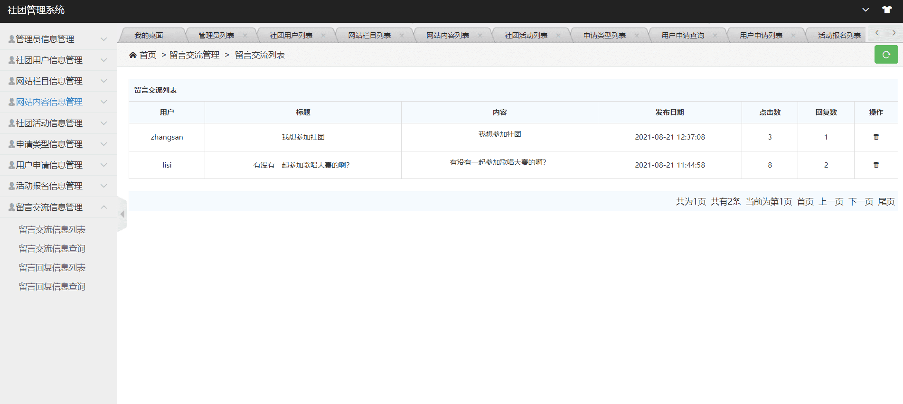Switch to 社团活动列表 tab

point(526,36)
